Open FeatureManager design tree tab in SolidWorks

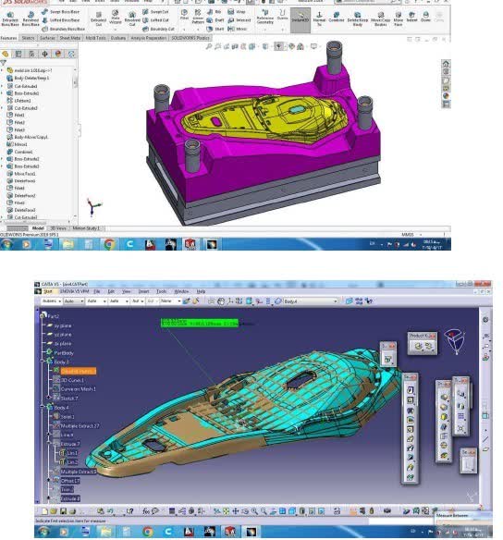(x=6, y=54)
